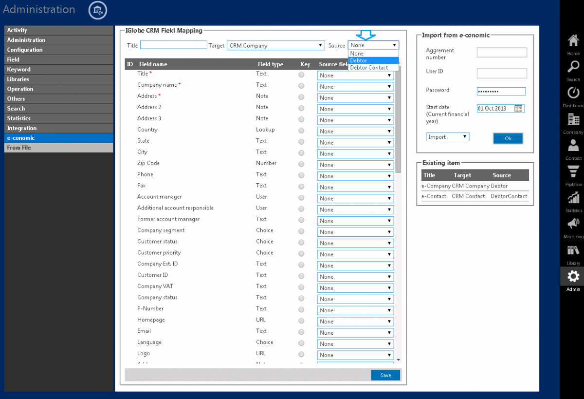Open the Keyword menu section
The width and height of the screenshot is (584, 399).
pos(59,69)
